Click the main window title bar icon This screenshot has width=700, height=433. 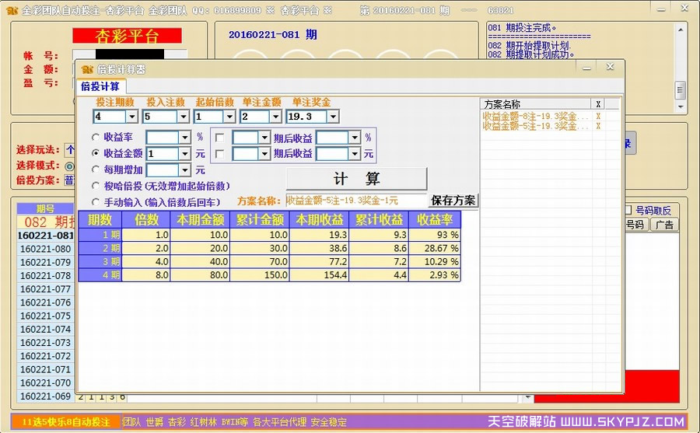point(10,10)
